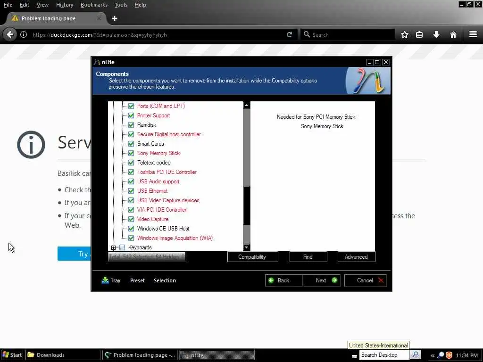Select Sony Memory Stick tree item
Image resolution: width=483 pixels, height=362 pixels.
tap(158, 153)
